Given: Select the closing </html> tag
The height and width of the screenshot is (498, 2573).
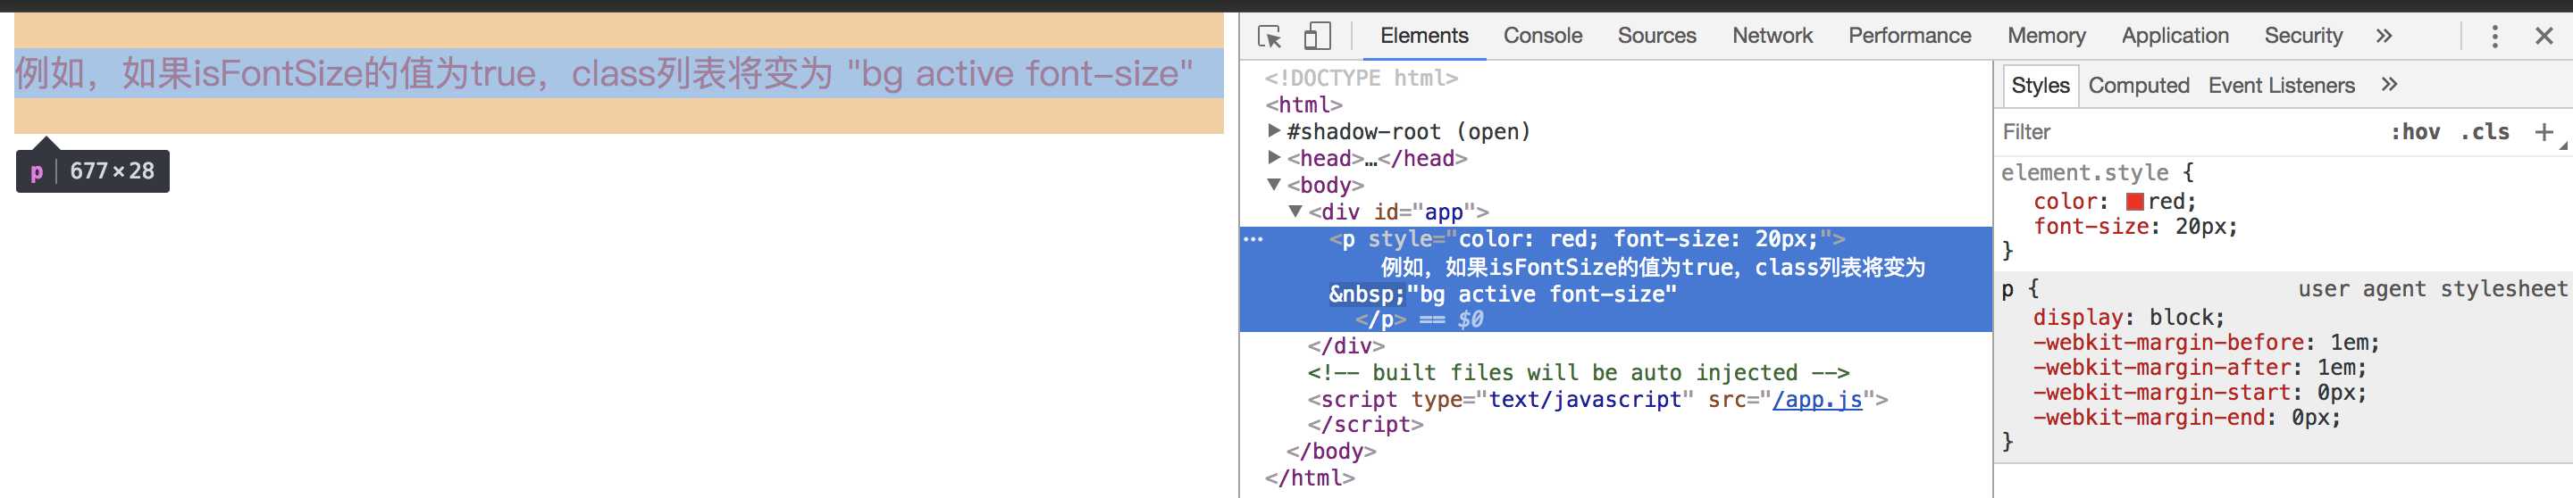Looking at the screenshot, I should (1310, 478).
